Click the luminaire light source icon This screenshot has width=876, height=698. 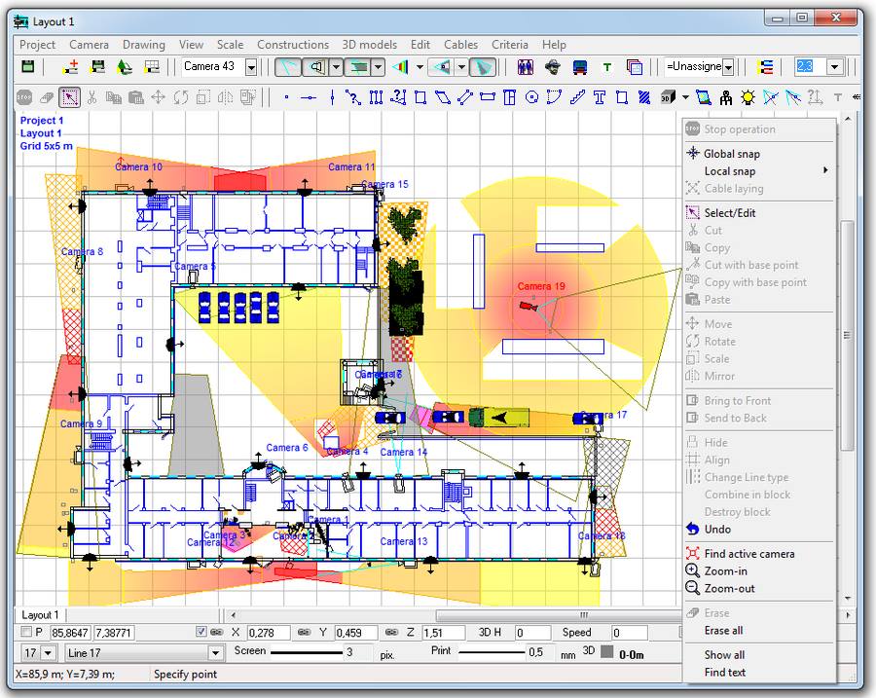[x=748, y=97]
